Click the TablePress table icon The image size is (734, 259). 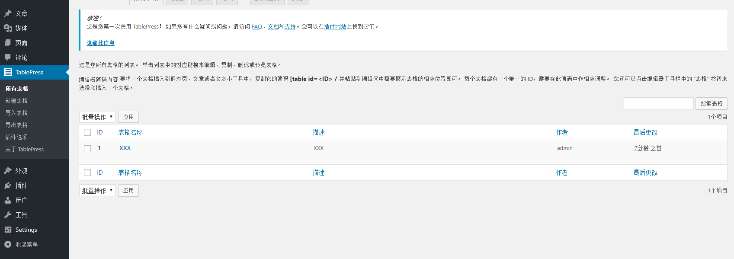click(x=8, y=72)
